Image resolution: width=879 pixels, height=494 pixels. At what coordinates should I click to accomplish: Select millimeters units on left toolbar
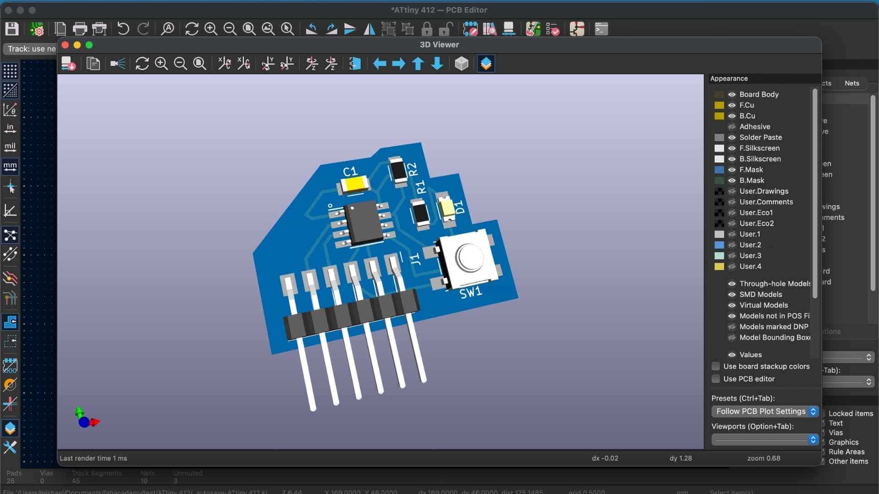[10, 166]
